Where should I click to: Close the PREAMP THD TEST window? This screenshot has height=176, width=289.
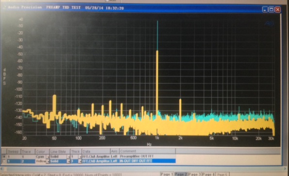[278, 9]
